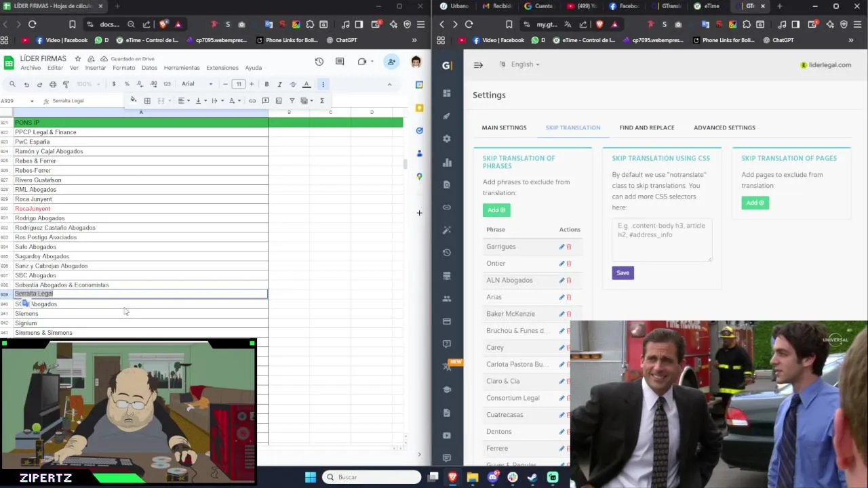Open the text wrapping dropdown in Sheets
868x488 pixels.
pos(216,101)
